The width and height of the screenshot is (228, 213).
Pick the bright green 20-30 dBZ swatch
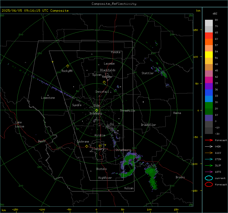pos(209,105)
